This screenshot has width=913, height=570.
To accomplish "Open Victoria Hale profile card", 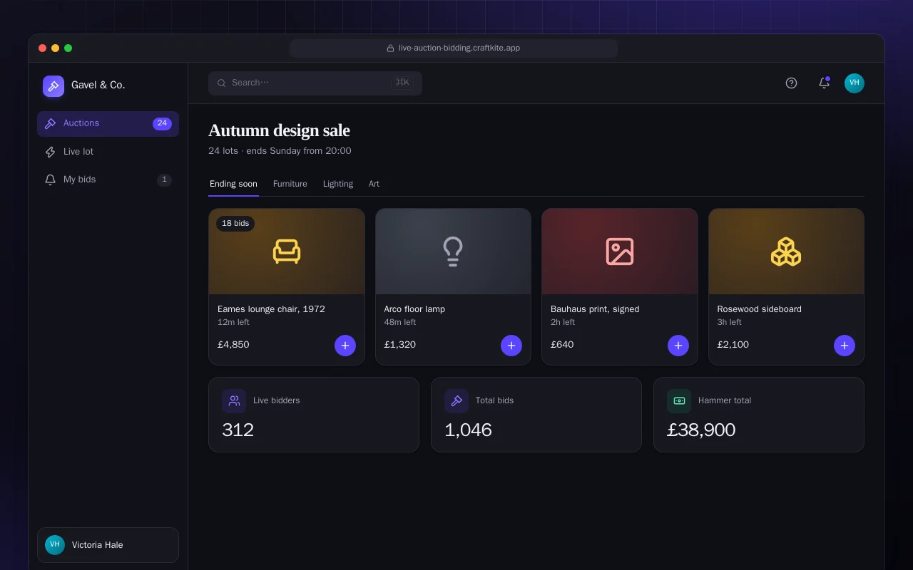I will tap(108, 545).
